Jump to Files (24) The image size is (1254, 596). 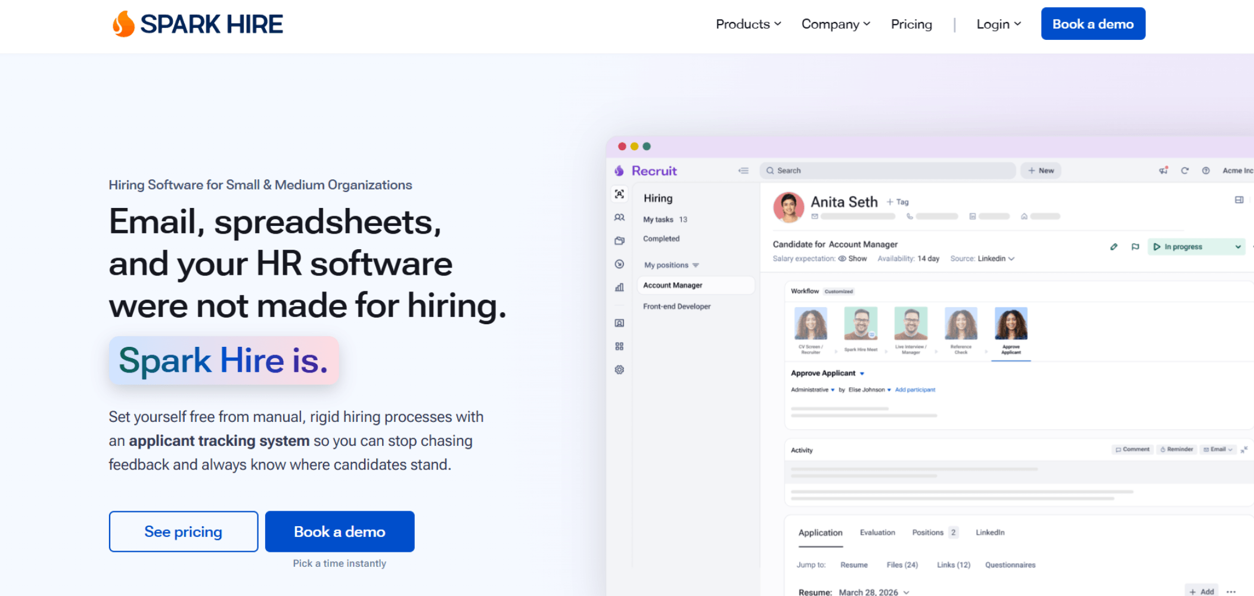[902, 565]
